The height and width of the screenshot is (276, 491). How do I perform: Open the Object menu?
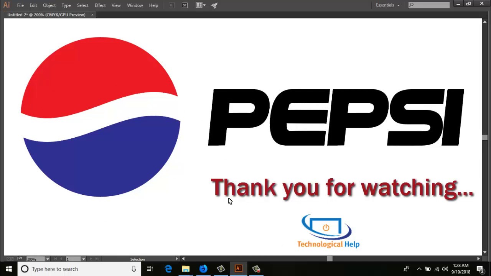point(49,5)
